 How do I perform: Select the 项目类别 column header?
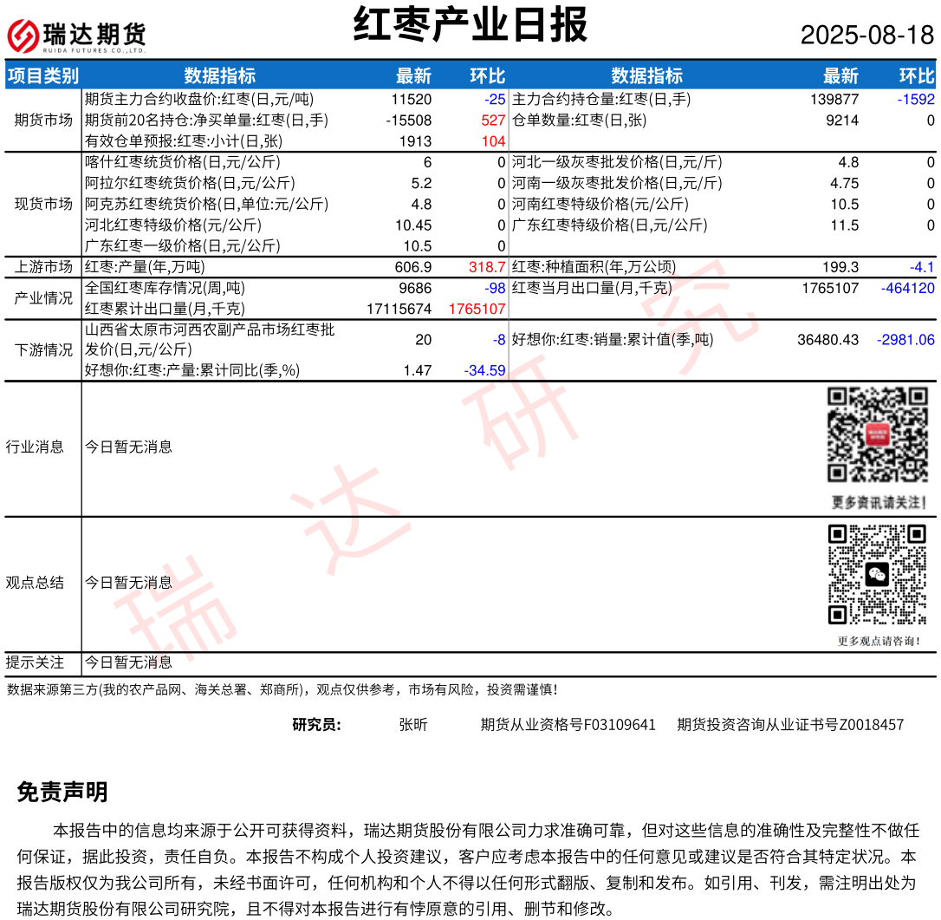(42, 75)
